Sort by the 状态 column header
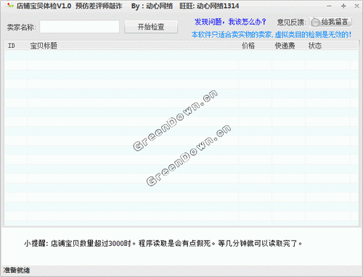This screenshot has width=363, height=277. tap(315, 46)
